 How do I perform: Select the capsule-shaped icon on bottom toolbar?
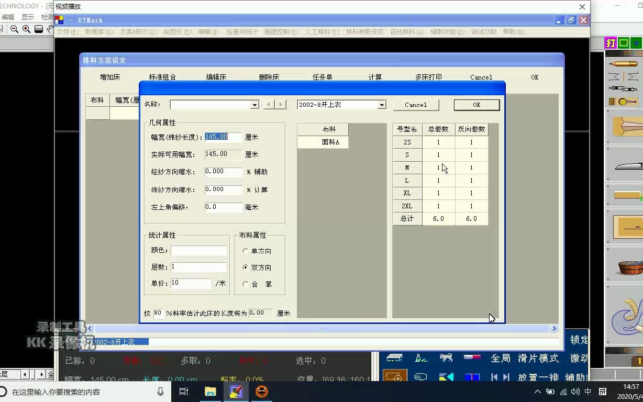[x=472, y=358]
